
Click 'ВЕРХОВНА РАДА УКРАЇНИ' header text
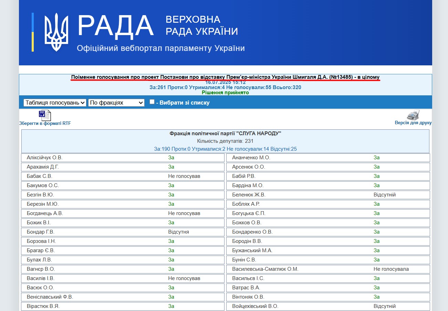(x=202, y=25)
